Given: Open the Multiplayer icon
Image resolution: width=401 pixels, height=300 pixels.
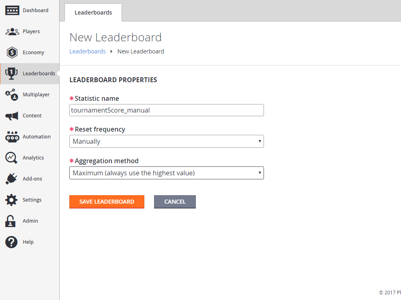Looking at the screenshot, I should [x=12, y=94].
